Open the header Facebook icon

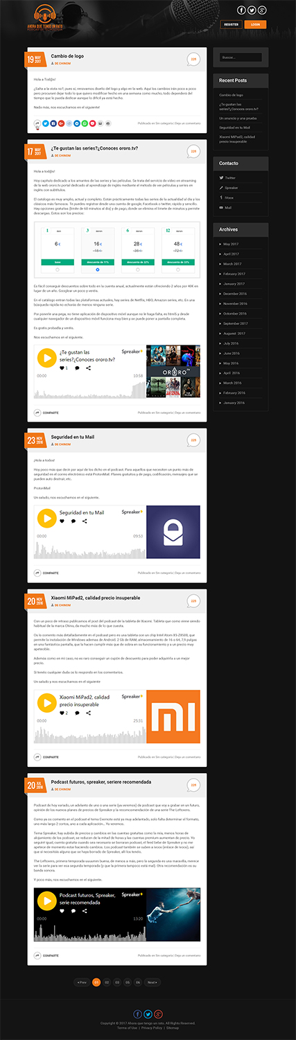tap(241, 10)
